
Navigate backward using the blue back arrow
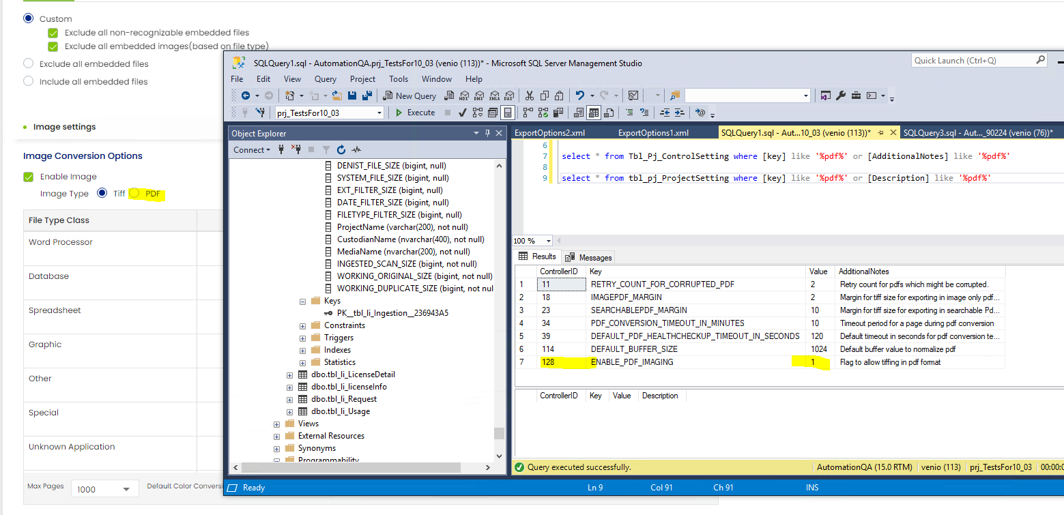pyautogui.click(x=246, y=96)
